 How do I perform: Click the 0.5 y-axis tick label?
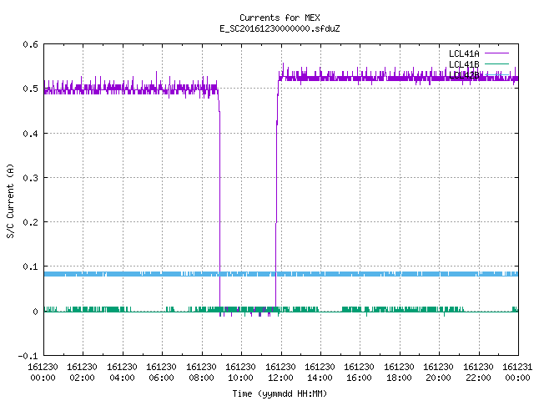[x=30, y=89]
